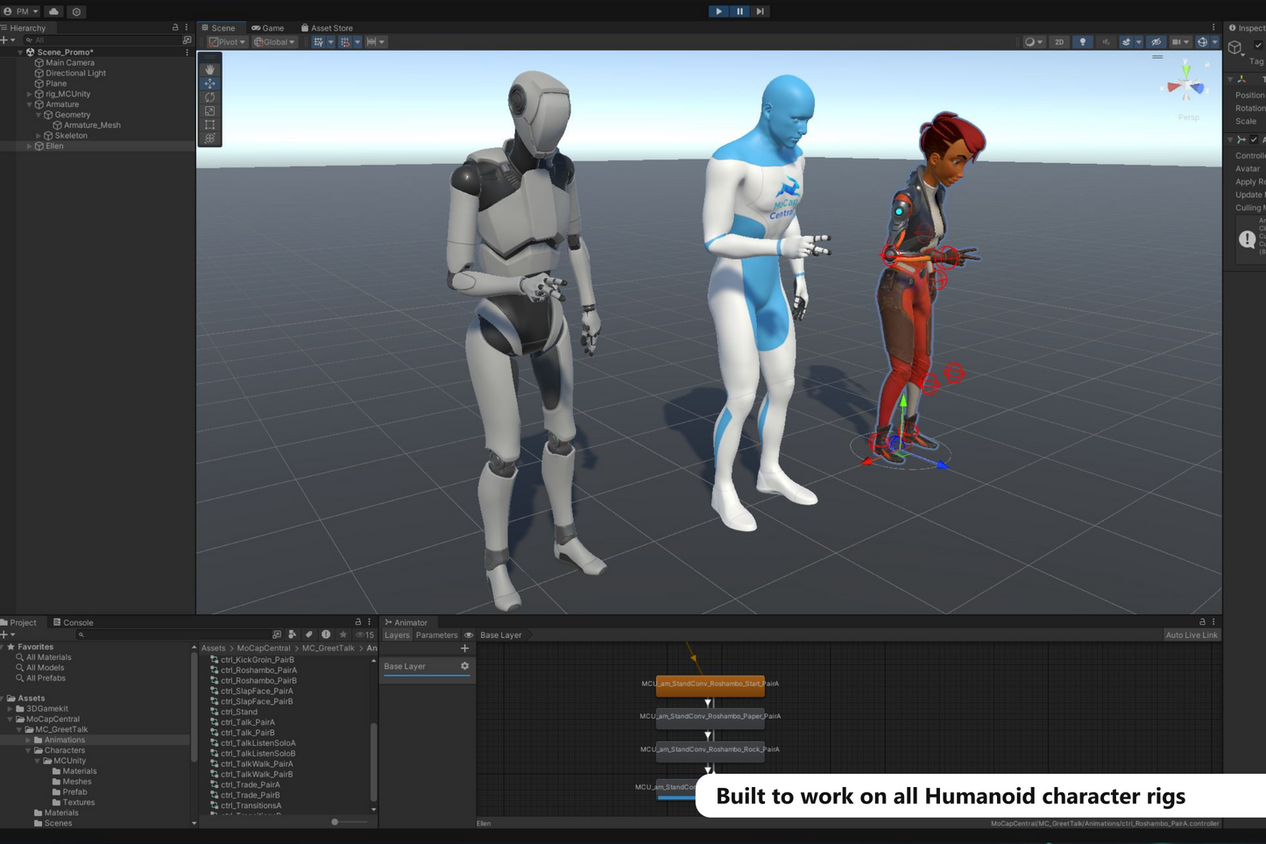
Task: Open the Global orientation dropdown
Action: (x=274, y=41)
